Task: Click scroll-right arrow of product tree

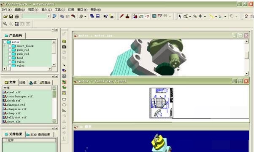Action: pyautogui.click(x=50, y=69)
